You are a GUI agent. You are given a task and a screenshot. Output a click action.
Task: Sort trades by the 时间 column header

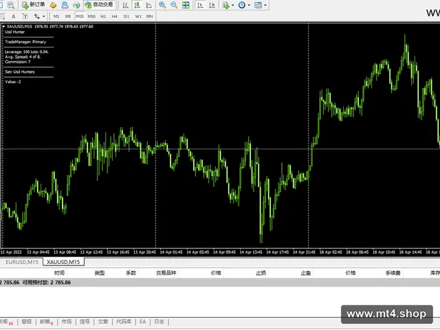59,273
